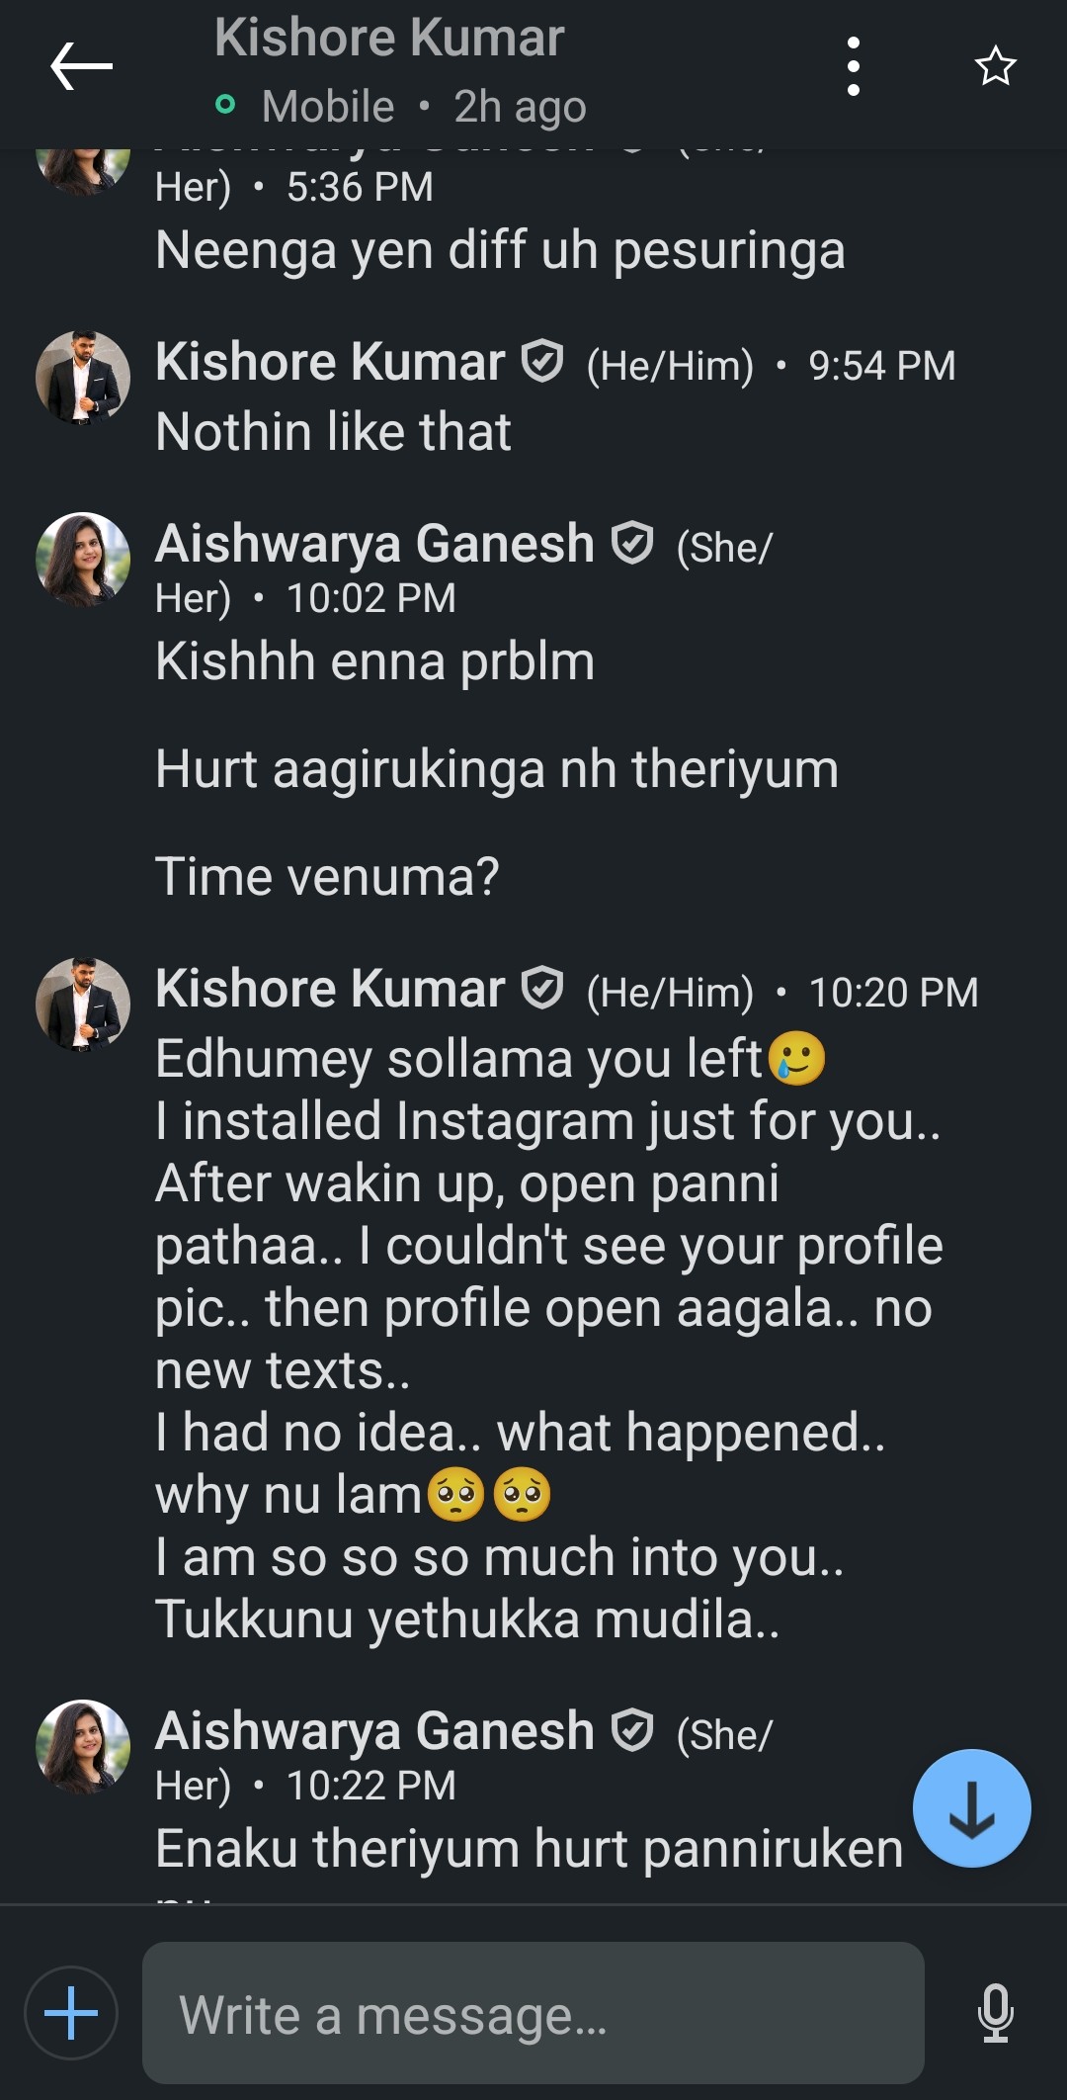1067x2100 pixels.
Task: Tap verified badge beside Aishwarya Ganesh 10:02 PM
Action: pyautogui.click(x=632, y=544)
